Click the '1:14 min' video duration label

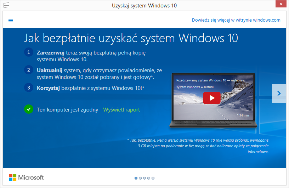click(243, 115)
